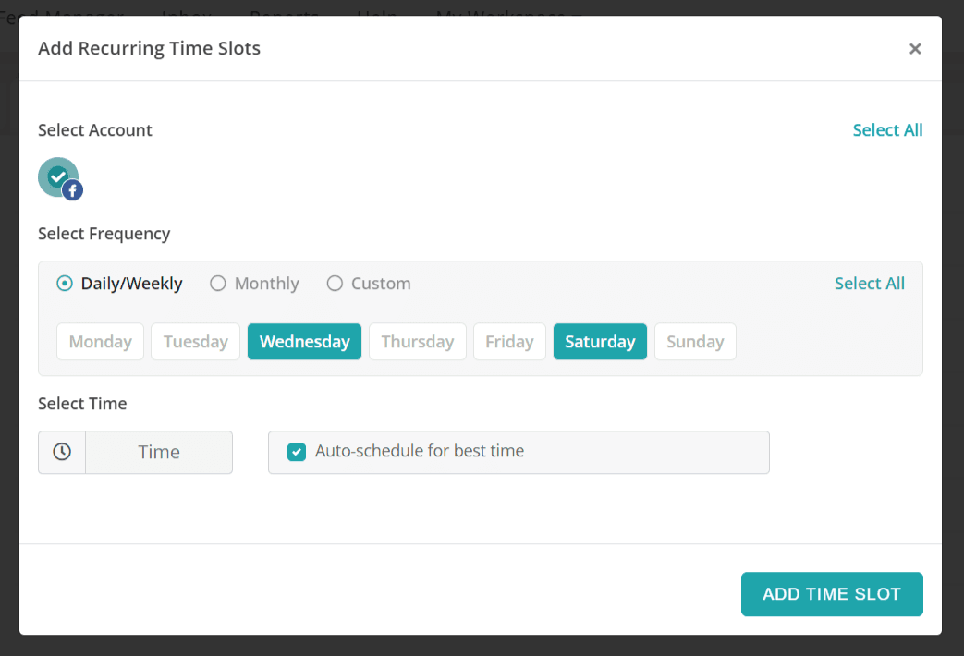Pick Thursday as a posting day
Screen dimensions: 964x656
pos(417,342)
